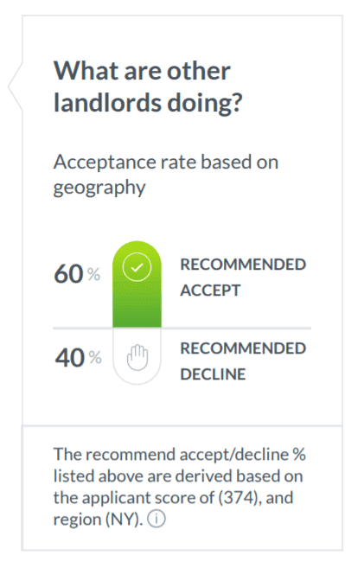Click the hand decline icon
The width and height of the screenshot is (364, 568).
tap(137, 358)
